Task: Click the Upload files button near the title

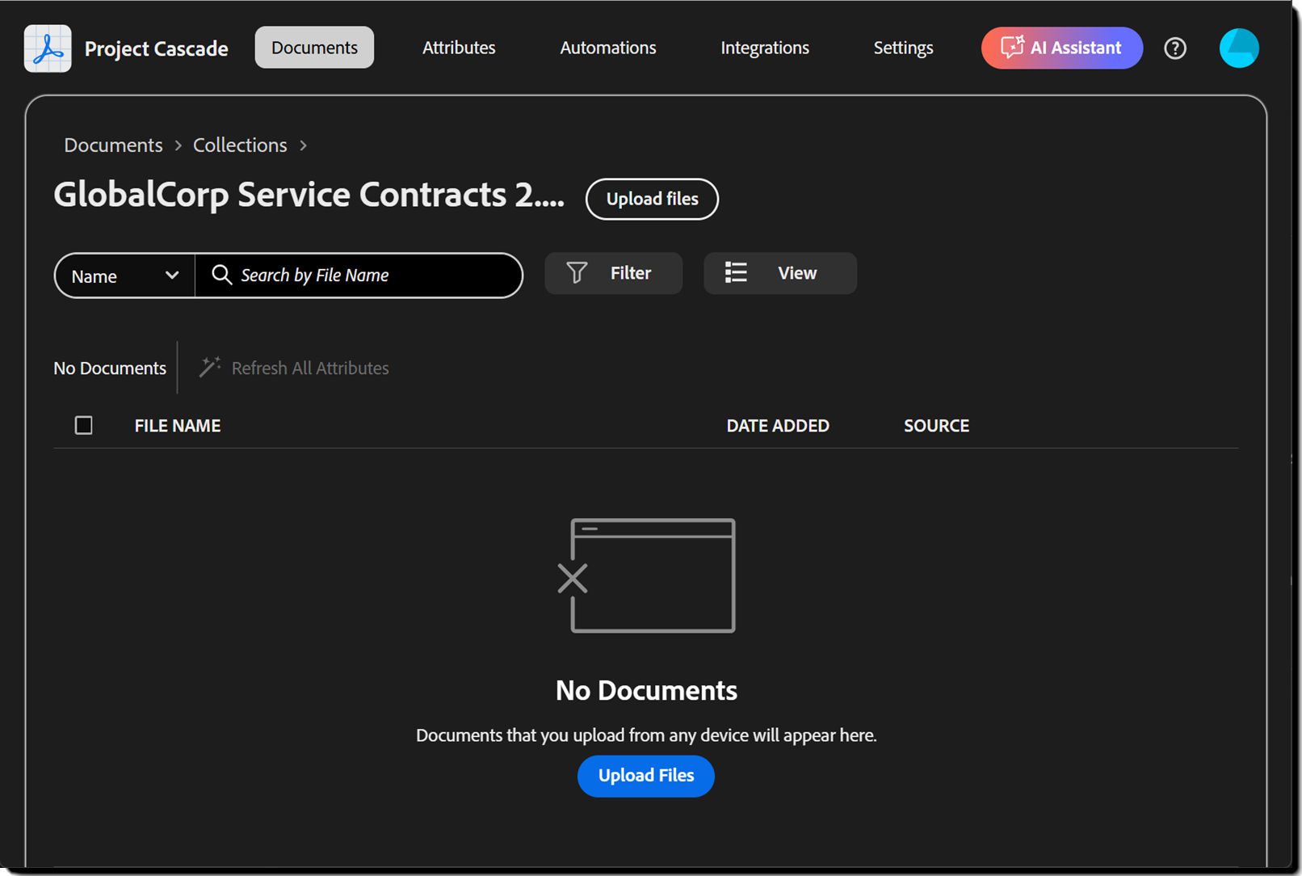Action: coord(652,199)
